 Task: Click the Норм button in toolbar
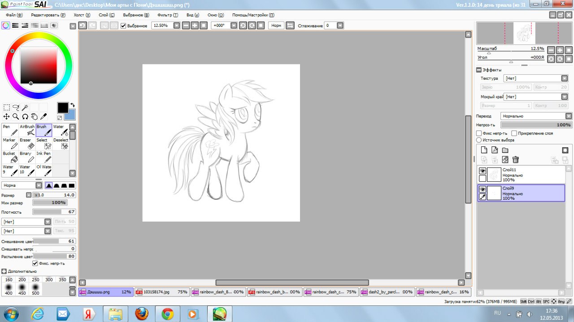tap(276, 26)
